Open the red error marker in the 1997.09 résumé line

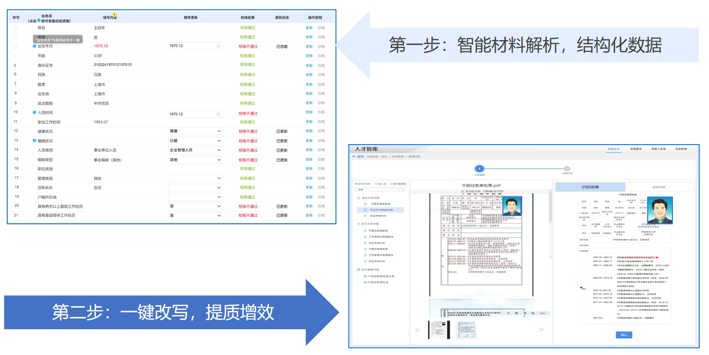(657, 257)
